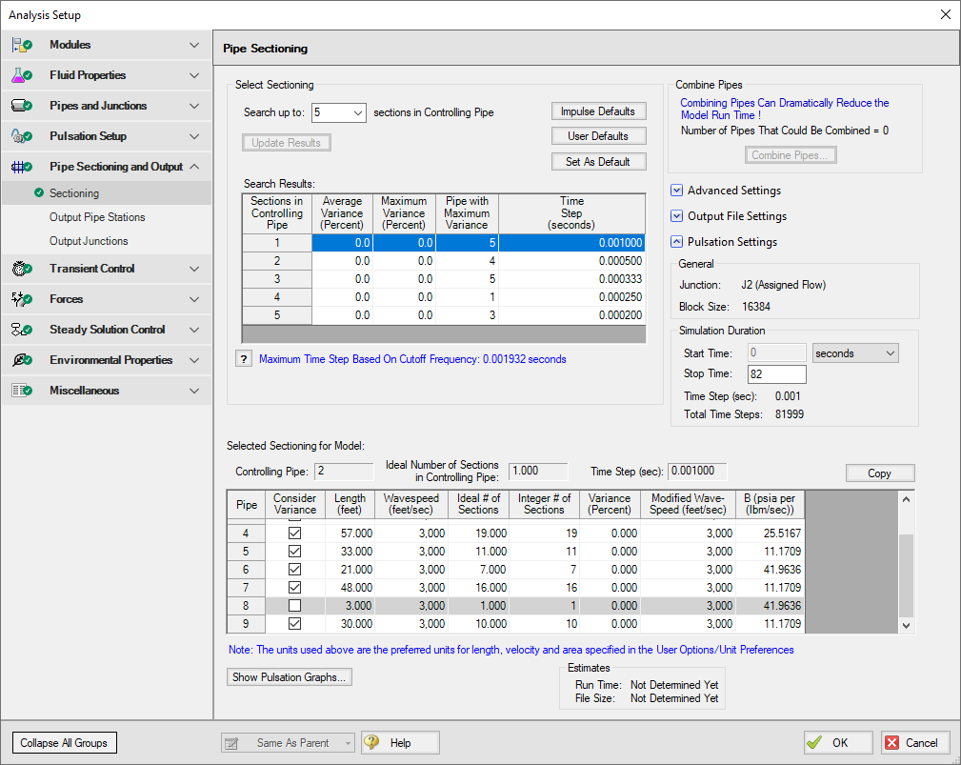This screenshot has width=961, height=765.
Task: Click the Modules group icon
Action: point(22,45)
